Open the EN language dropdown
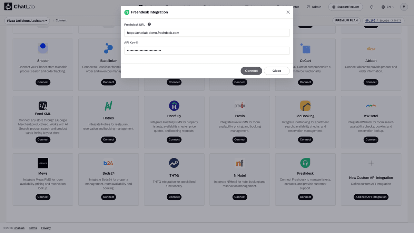The width and height of the screenshot is (414, 233). coord(388,7)
